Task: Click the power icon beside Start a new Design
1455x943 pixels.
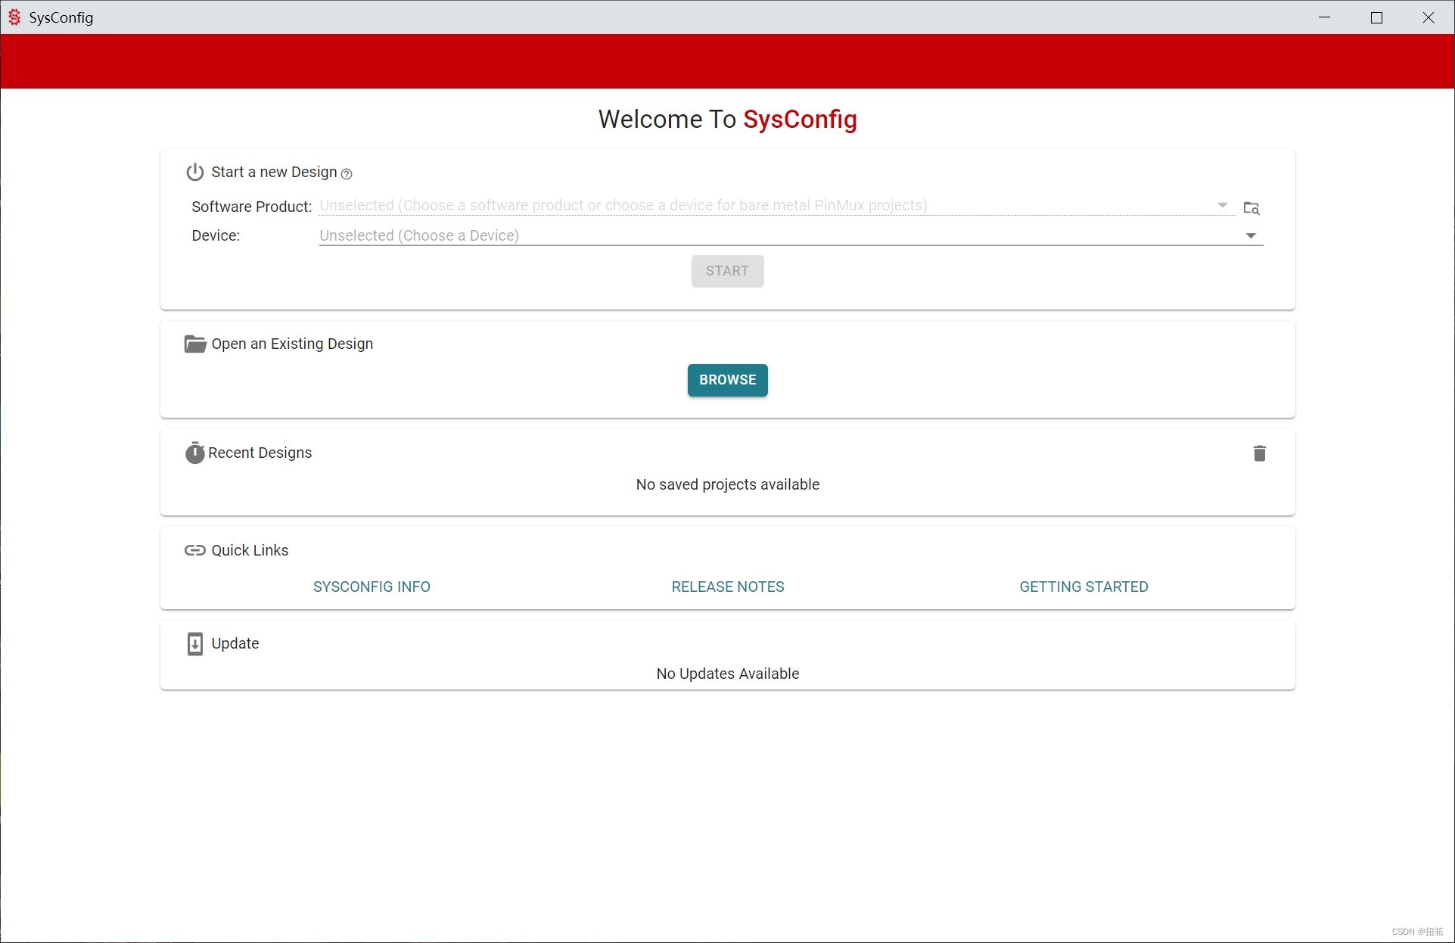Action: coord(194,172)
